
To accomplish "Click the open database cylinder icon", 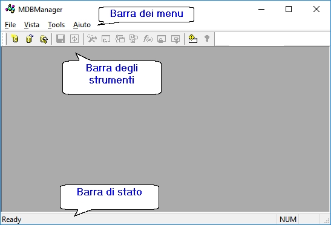I will click(x=30, y=39).
